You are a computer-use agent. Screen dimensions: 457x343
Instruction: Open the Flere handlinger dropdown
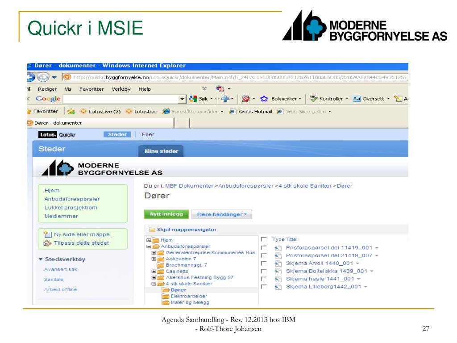point(222,214)
